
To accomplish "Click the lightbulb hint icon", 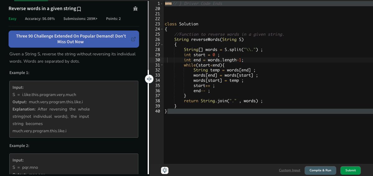I will pyautogui.click(x=165, y=170).
